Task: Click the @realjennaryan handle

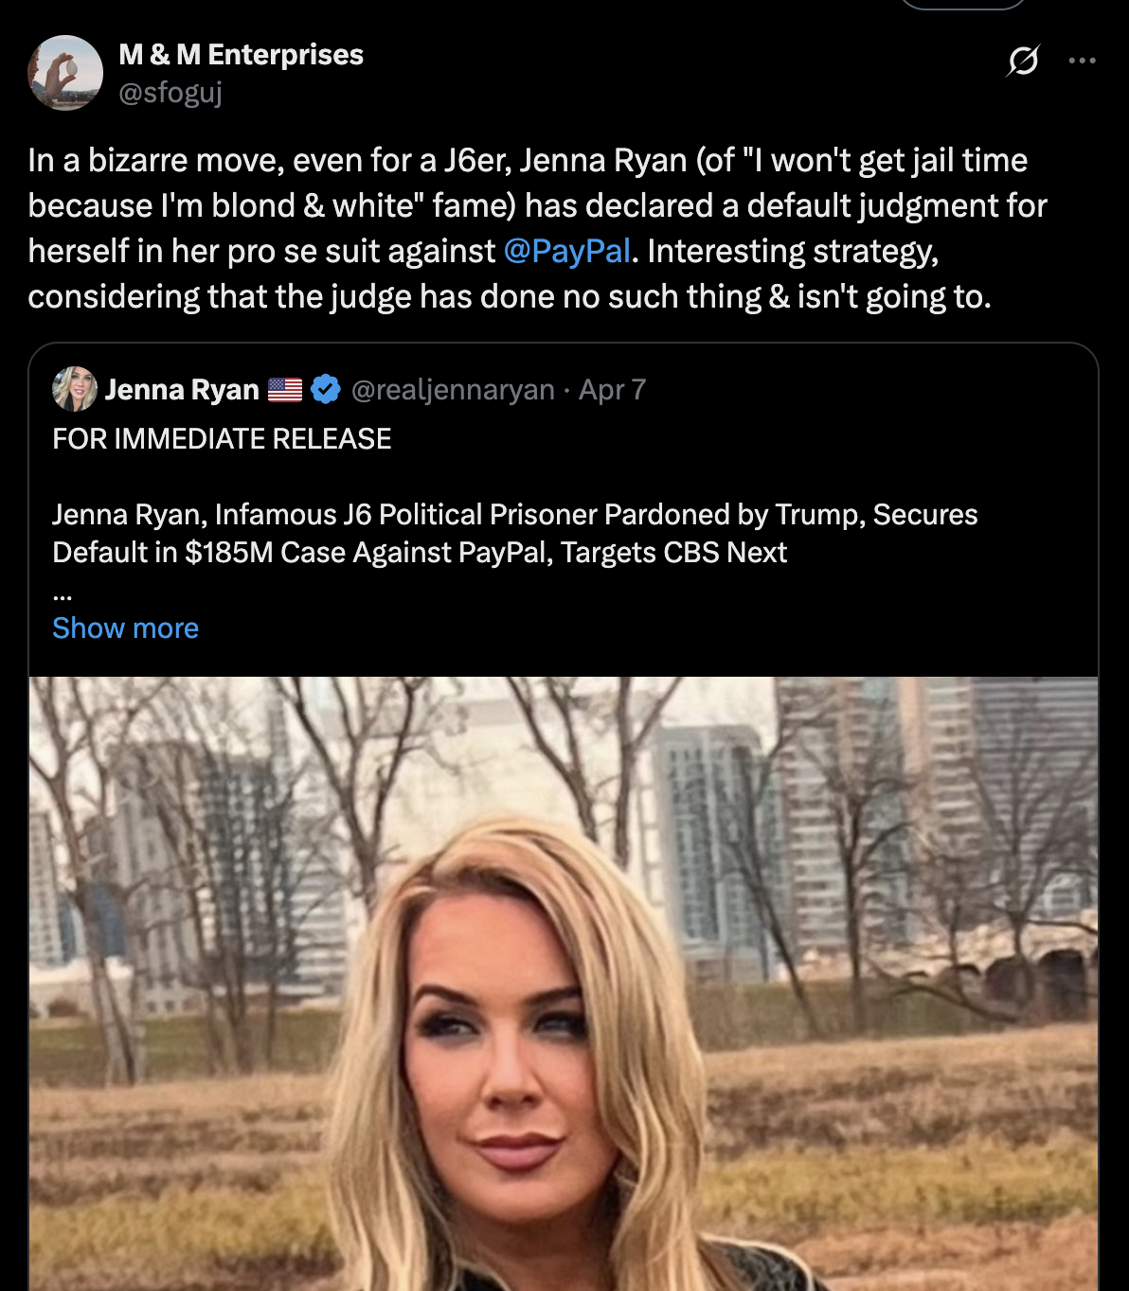Action: coord(453,389)
